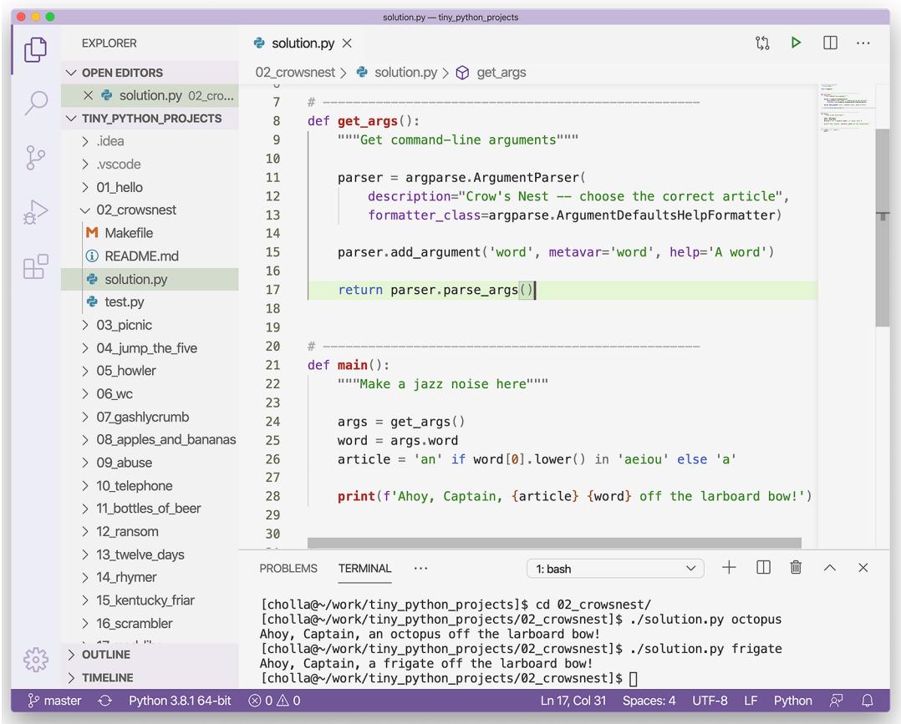The height and width of the screenshot is (724, 901).
Task: Toggle maximized terminal panel size
Action: tap(829, 568)
